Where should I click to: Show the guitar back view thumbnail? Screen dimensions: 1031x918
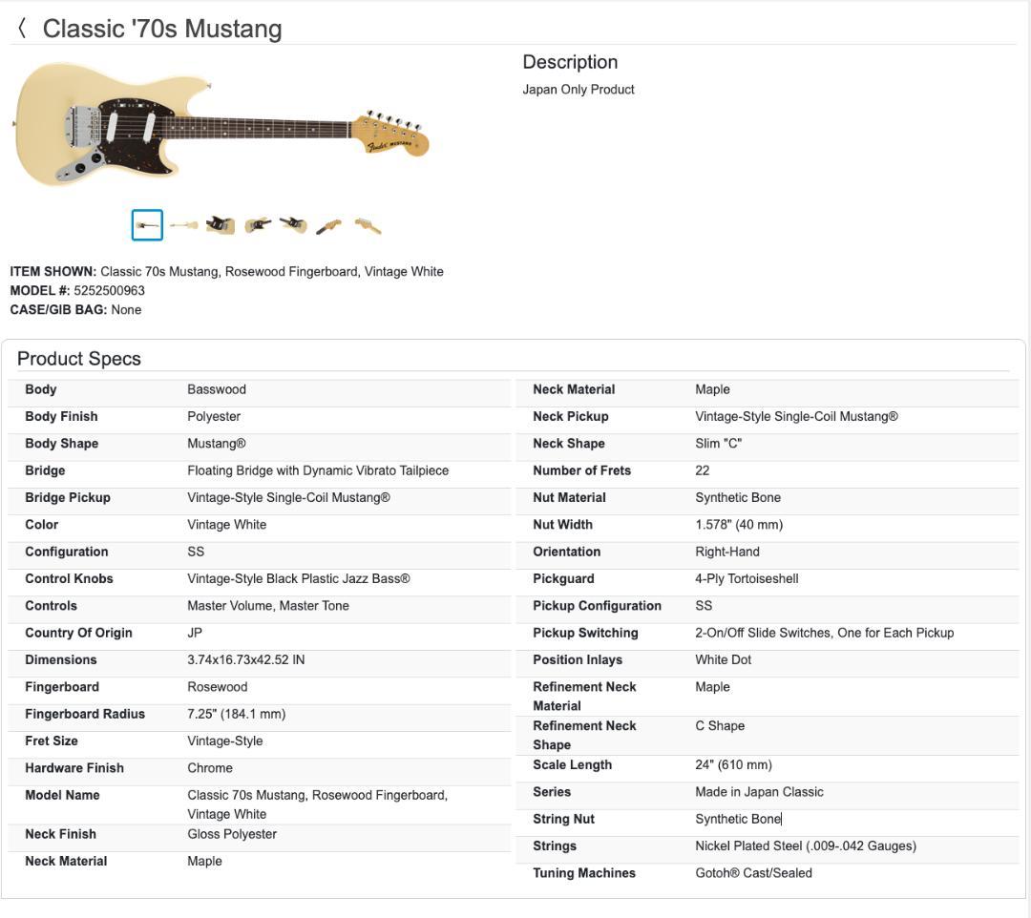pos(183,225)
